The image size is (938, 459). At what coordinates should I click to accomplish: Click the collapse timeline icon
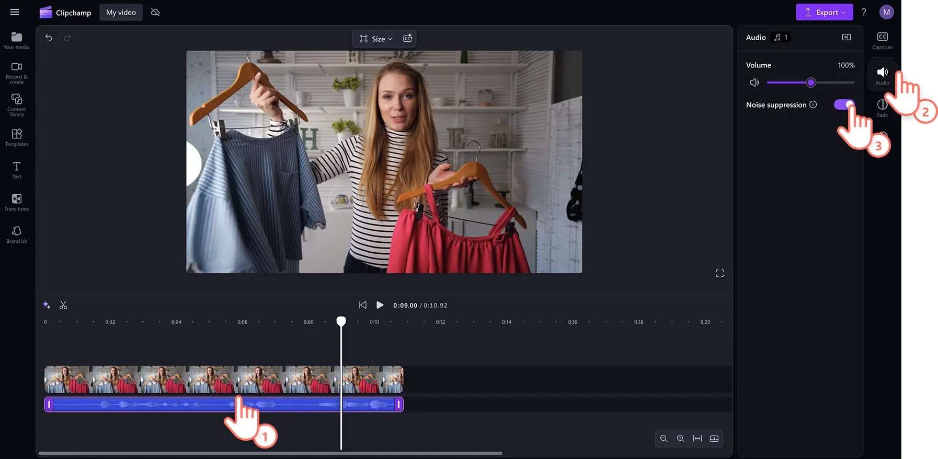pyautogui.click(x=714, y=439)
